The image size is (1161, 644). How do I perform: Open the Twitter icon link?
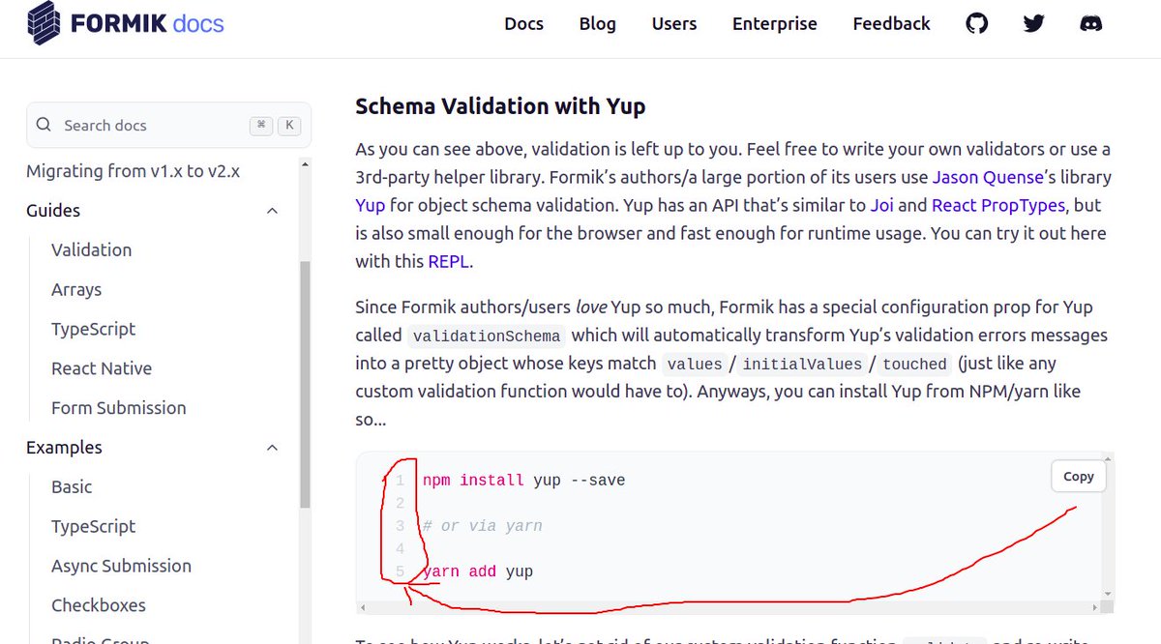point(1034,23)
